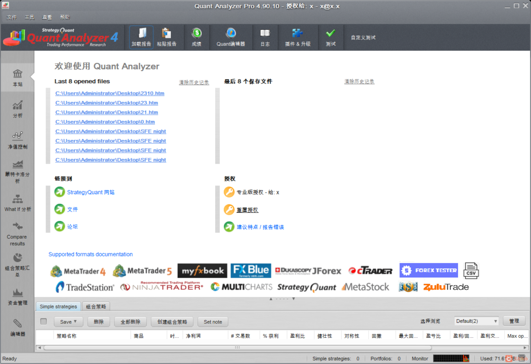Click the 自定义测试 toolbar label
The height and width of the screenshot is (364, 531).
363,37
